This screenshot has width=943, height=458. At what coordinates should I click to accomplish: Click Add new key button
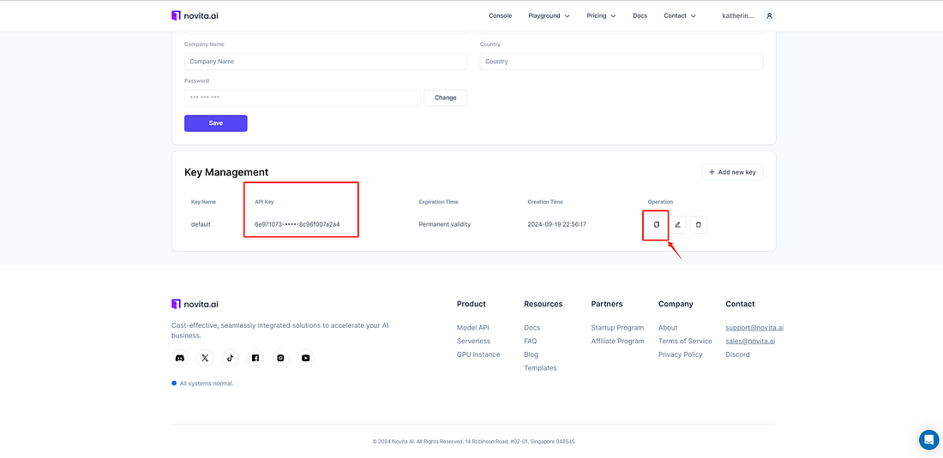pyautogui.click(x=732, y=172)
